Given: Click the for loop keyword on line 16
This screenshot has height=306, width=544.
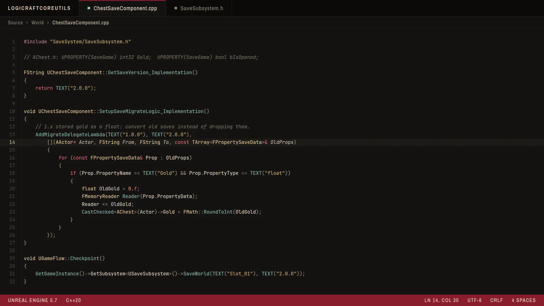Looking at the screenshot, I should 63,158.
